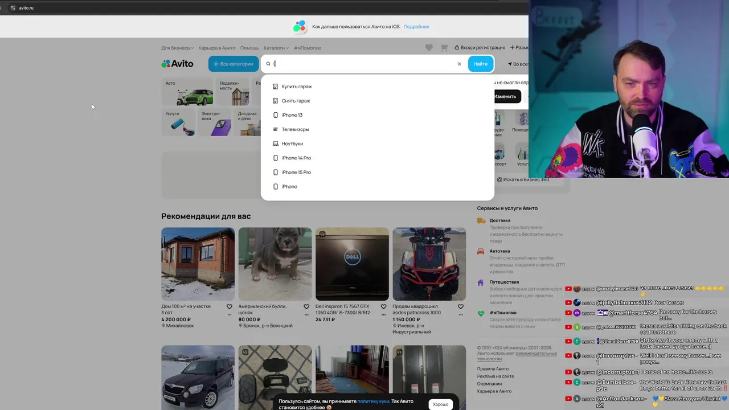Image resolution: width=729 pixels, height=410 pixels.
Task: Open О компании footer link
Action: 489,384
